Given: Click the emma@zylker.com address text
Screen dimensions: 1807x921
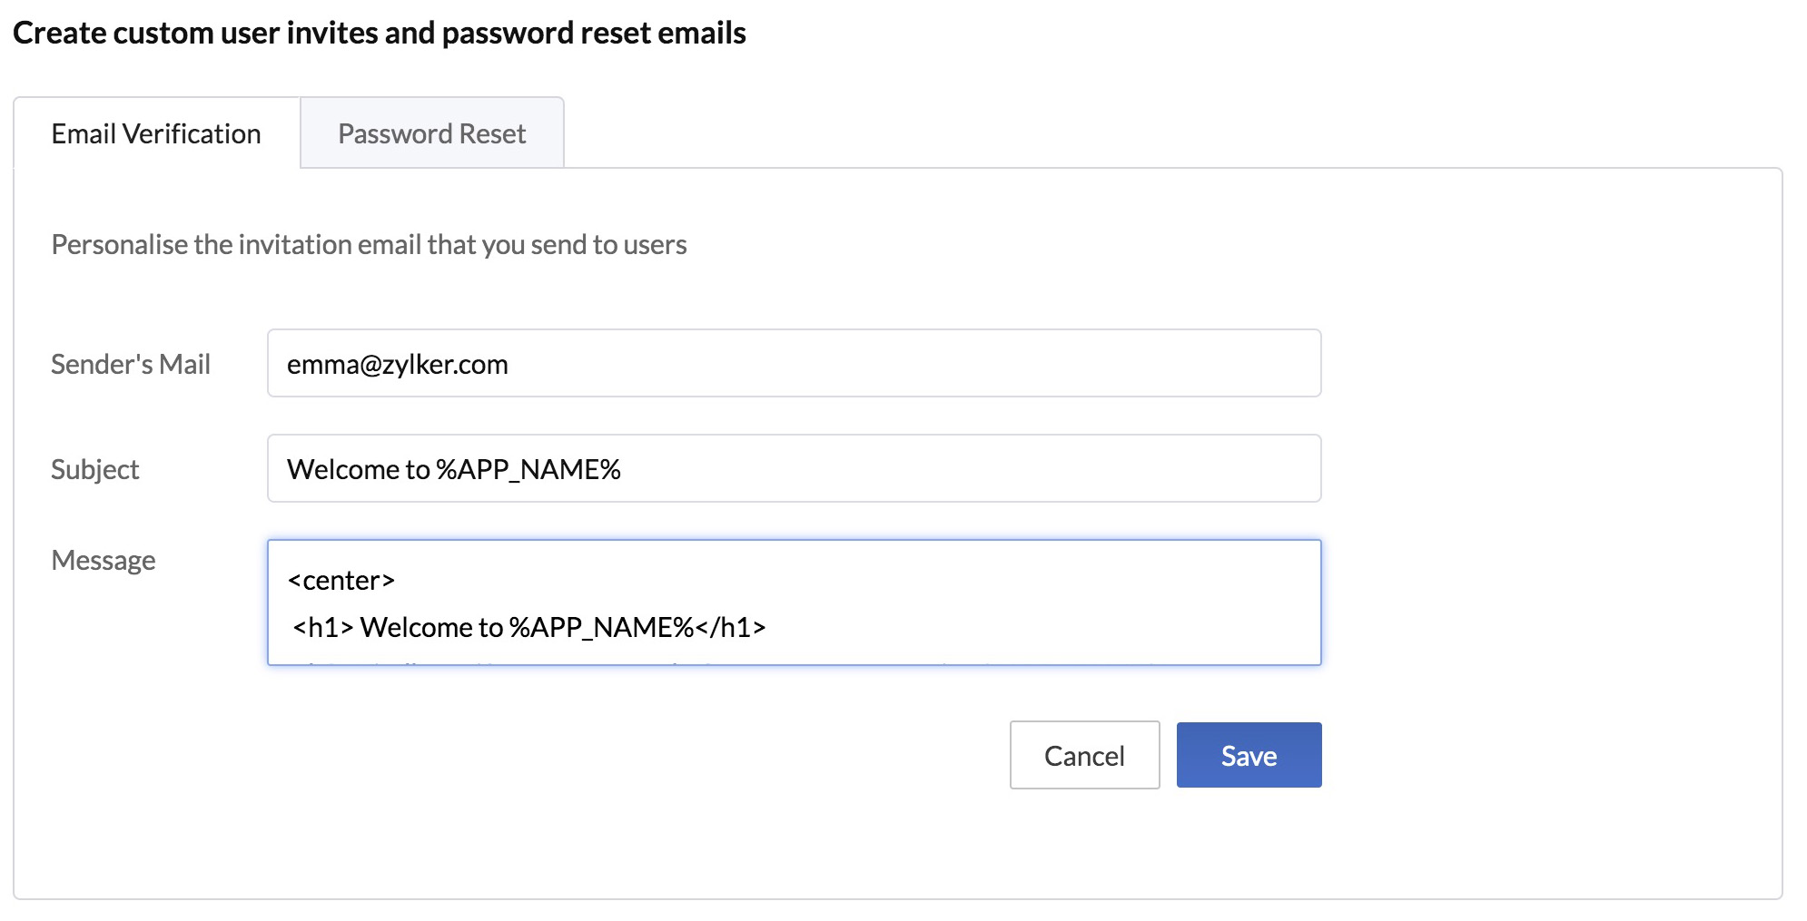Looking at the screenshot, I should (x=398, y=365).
